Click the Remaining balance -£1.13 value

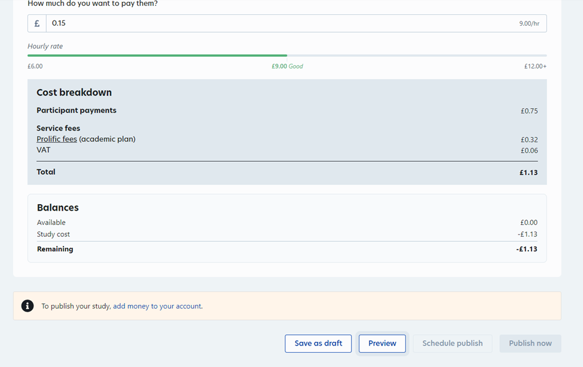pos(526,249)
